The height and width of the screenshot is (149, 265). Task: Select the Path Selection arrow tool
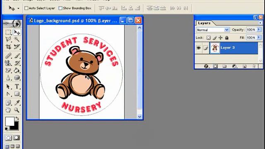click(8, 87)
